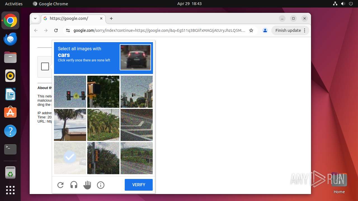Select the road markings tile

136,125
